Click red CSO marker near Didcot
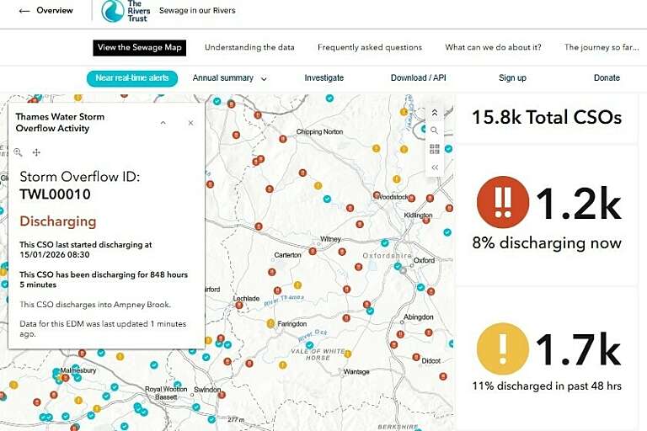 [x=416, y=357]
